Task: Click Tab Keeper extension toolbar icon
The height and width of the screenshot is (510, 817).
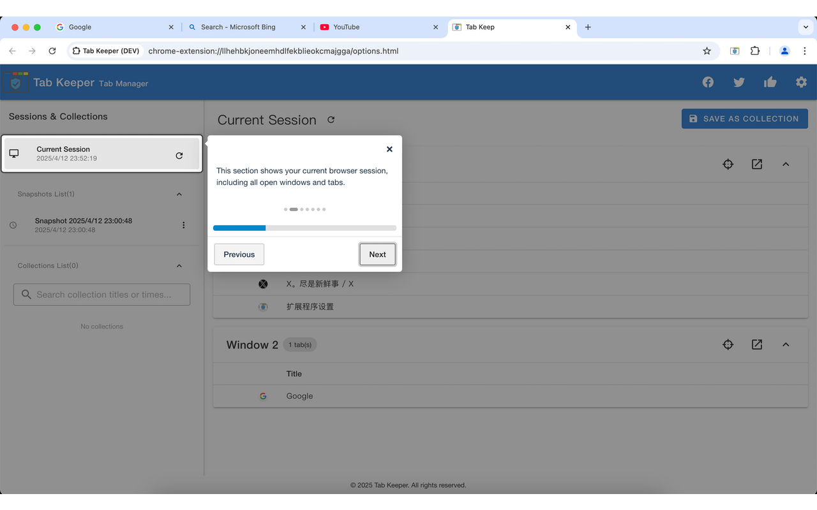Action: (x=735, y=51)
